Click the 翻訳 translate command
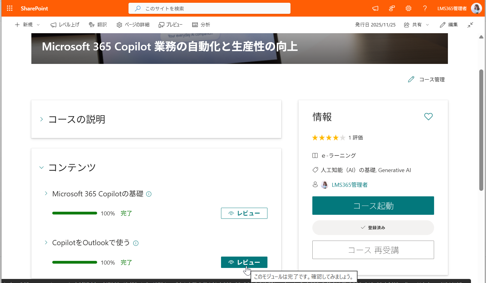Viewport: 486px width, 283px height. point(98,25)
